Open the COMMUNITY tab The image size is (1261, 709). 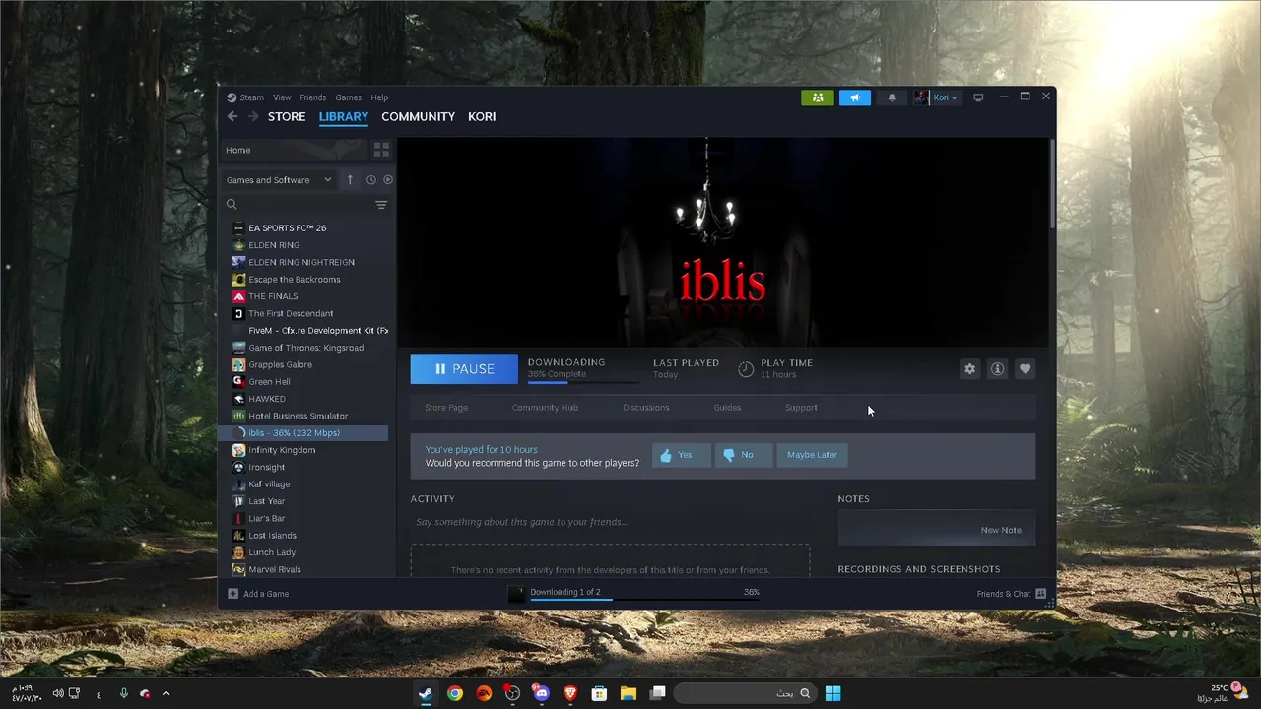[x=419, y=116]
